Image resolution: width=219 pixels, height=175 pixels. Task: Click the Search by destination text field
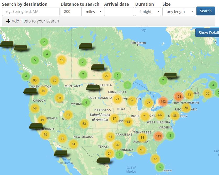31,11
